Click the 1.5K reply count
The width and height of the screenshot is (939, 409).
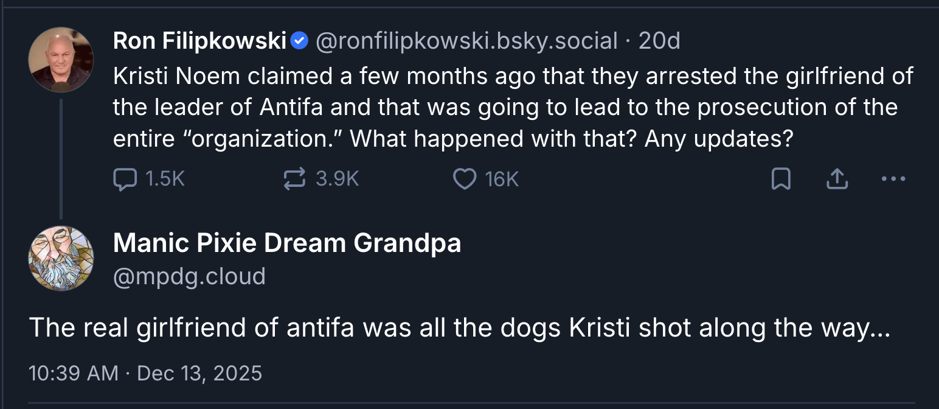click(165, 179)
